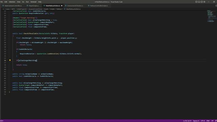Click line number 36 in the gutter
Image resolution: width=217 pixels, height=122 pixels.
tap(5, 60)
